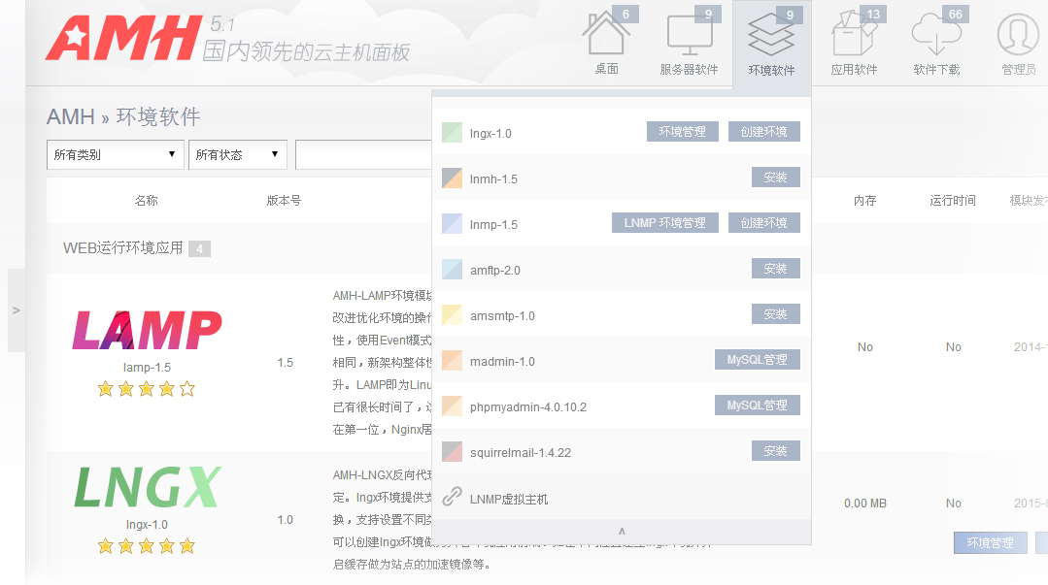Click 环境管理 button for lngx-1.0

pos(683,132)
